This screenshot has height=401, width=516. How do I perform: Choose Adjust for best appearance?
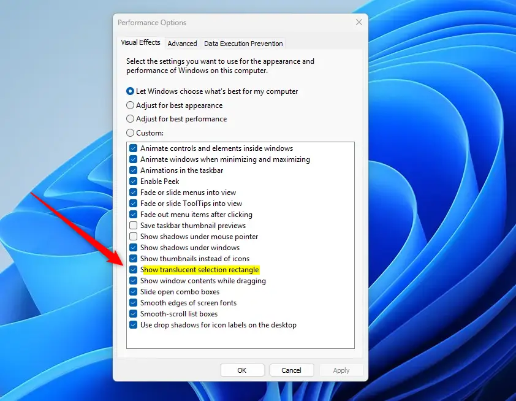click(x=131, y=105)
